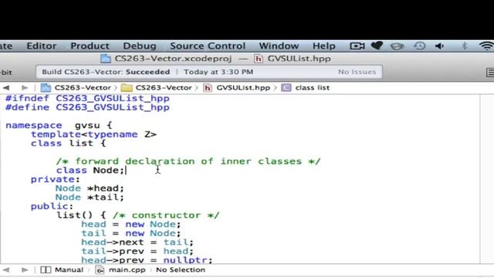Open the class list symbol breadcrumb
494x278 pixels.
click(x=306, y=87)
